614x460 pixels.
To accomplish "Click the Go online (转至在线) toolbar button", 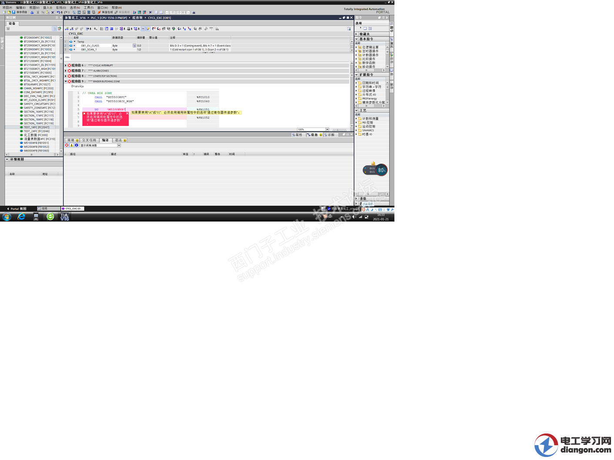I will click(x=105, y=12).
